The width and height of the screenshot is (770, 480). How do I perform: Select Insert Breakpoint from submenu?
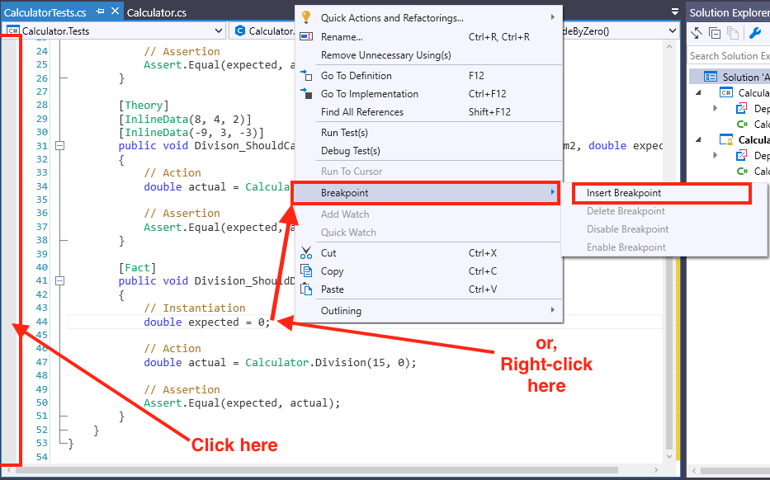(624, 193)
